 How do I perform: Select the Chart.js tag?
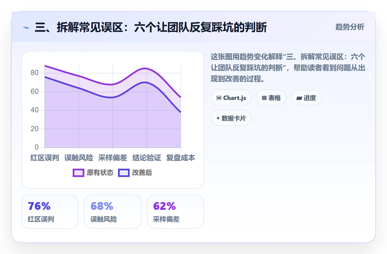pos(231,98)
